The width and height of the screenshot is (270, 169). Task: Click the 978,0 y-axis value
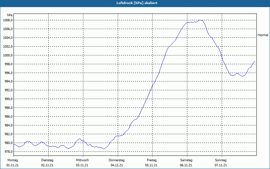click(x=8, y=152)
